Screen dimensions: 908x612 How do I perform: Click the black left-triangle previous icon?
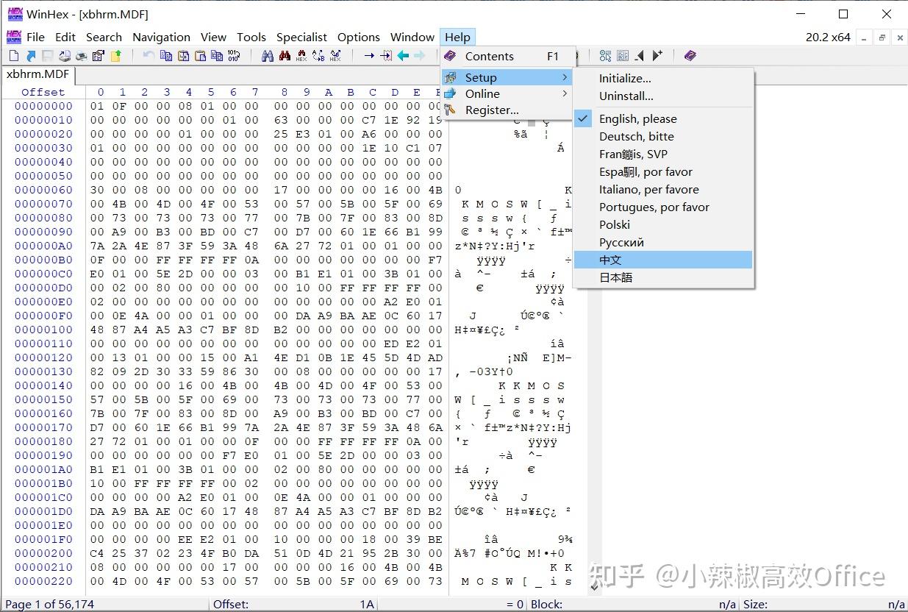(x=640, y=56)
